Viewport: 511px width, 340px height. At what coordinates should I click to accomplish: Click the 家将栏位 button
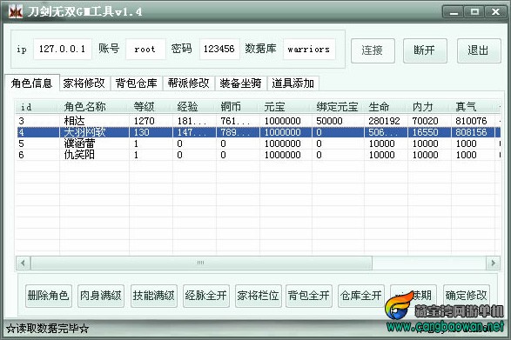[258, 296]
